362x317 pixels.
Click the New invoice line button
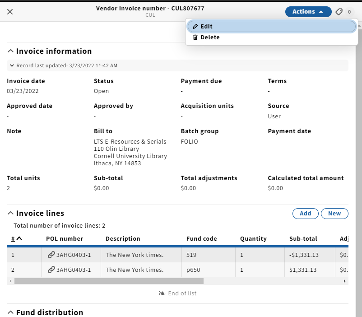334,213
